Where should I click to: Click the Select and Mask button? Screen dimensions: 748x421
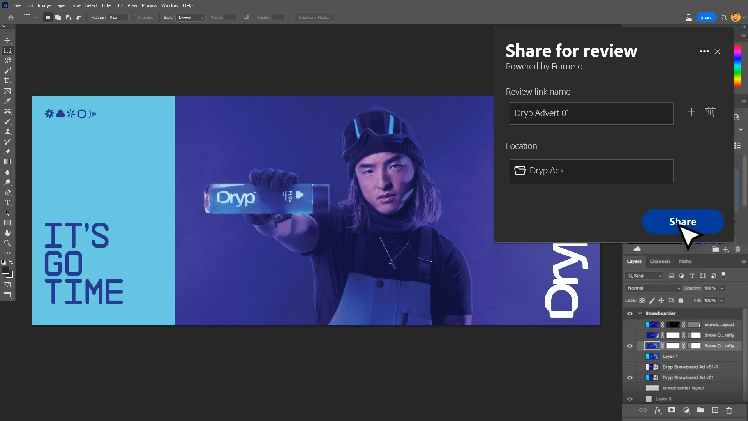[314, 18]
